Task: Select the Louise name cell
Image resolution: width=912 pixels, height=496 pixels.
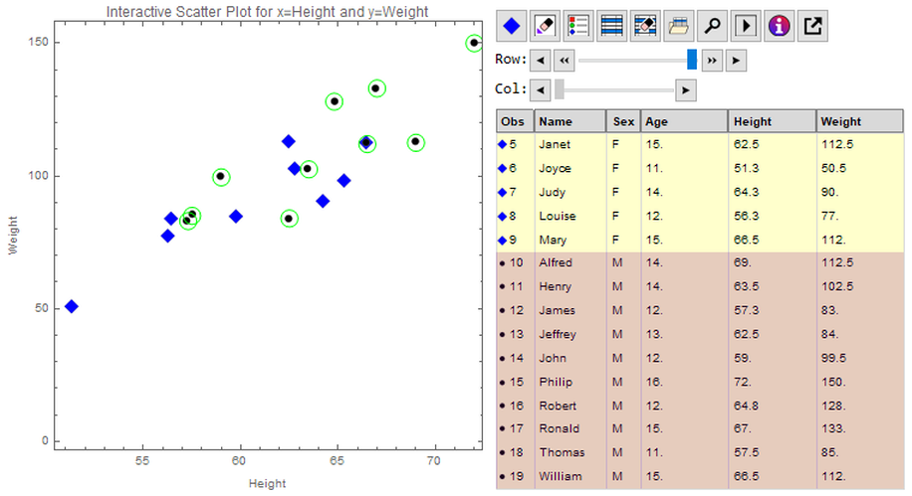Action: tap(570, 216)
